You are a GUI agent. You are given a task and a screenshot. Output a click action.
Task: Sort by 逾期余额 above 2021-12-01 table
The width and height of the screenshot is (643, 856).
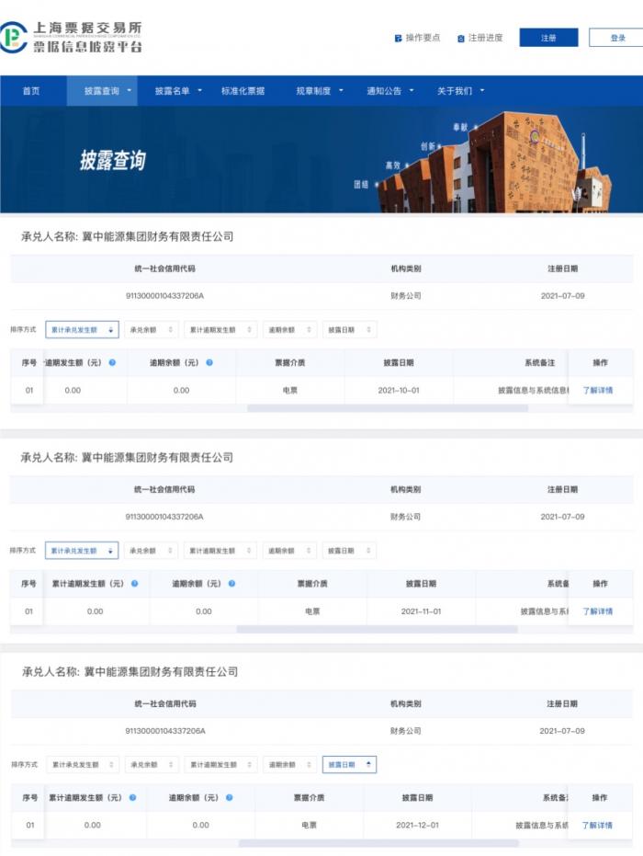coord(289,765)
